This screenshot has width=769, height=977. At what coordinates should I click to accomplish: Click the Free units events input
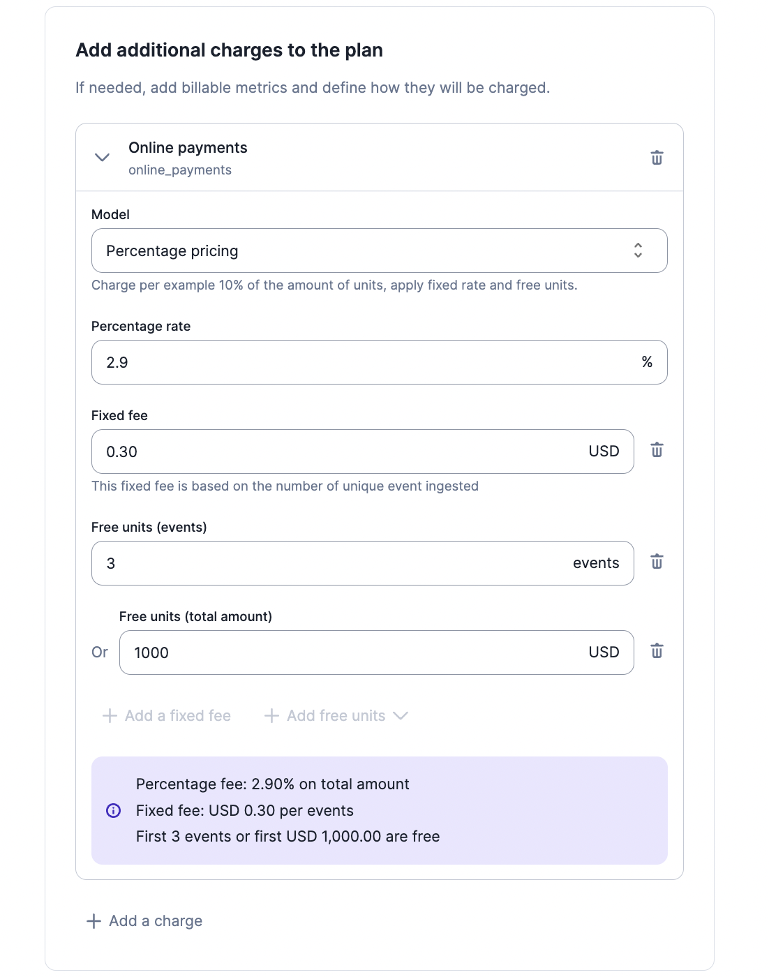[x=363, y=563]
